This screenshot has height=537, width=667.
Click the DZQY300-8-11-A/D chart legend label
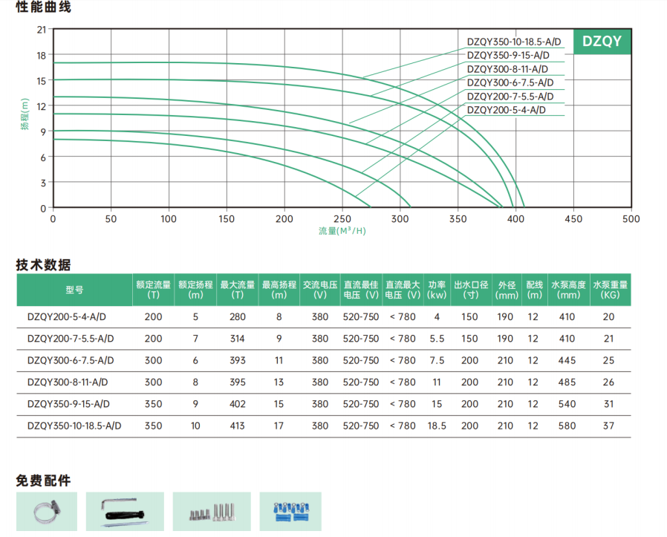click(507, 69)
